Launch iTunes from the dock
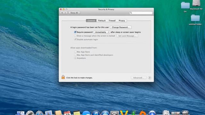Screen dimensions: 205x115 coord(96,113)
